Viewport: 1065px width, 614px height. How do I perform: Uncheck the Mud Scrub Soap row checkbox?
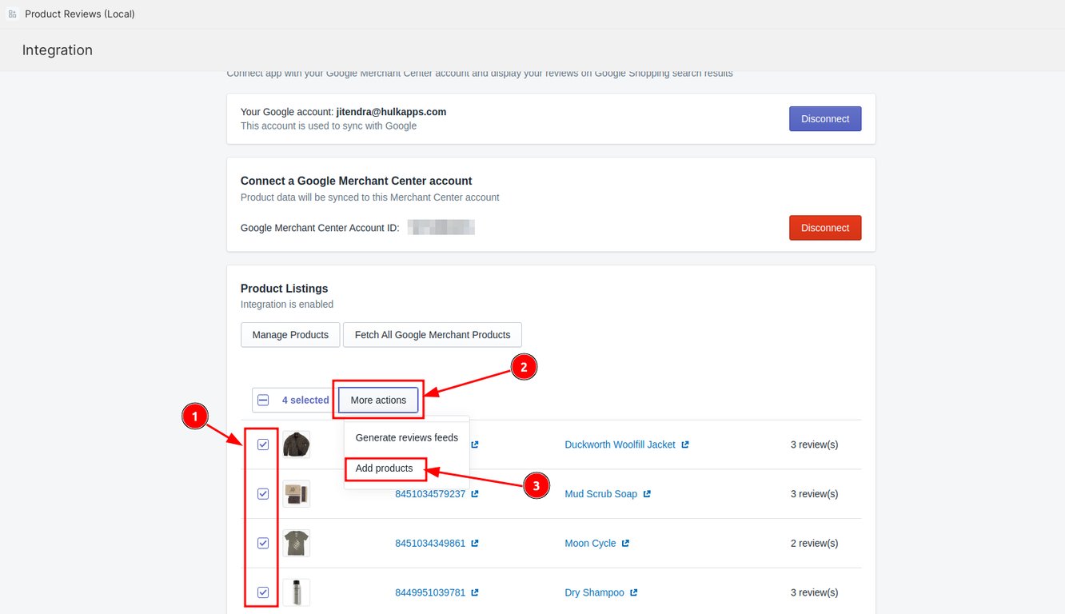pos(263,494)
